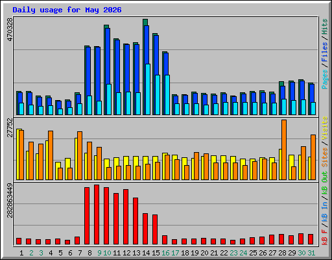The height and width of the screenshot is (260, 332).
Task: Click day 3 on the x-axis
Action: [x=41, y=253]
